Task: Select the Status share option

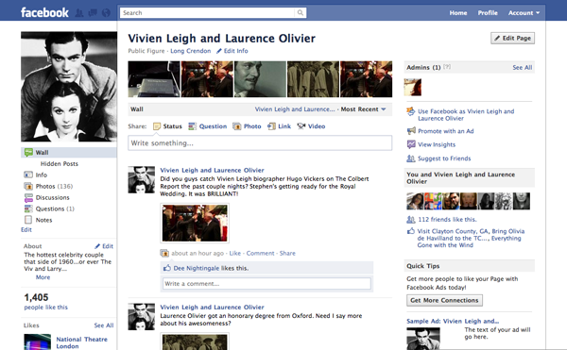Action: coord(167,126)
